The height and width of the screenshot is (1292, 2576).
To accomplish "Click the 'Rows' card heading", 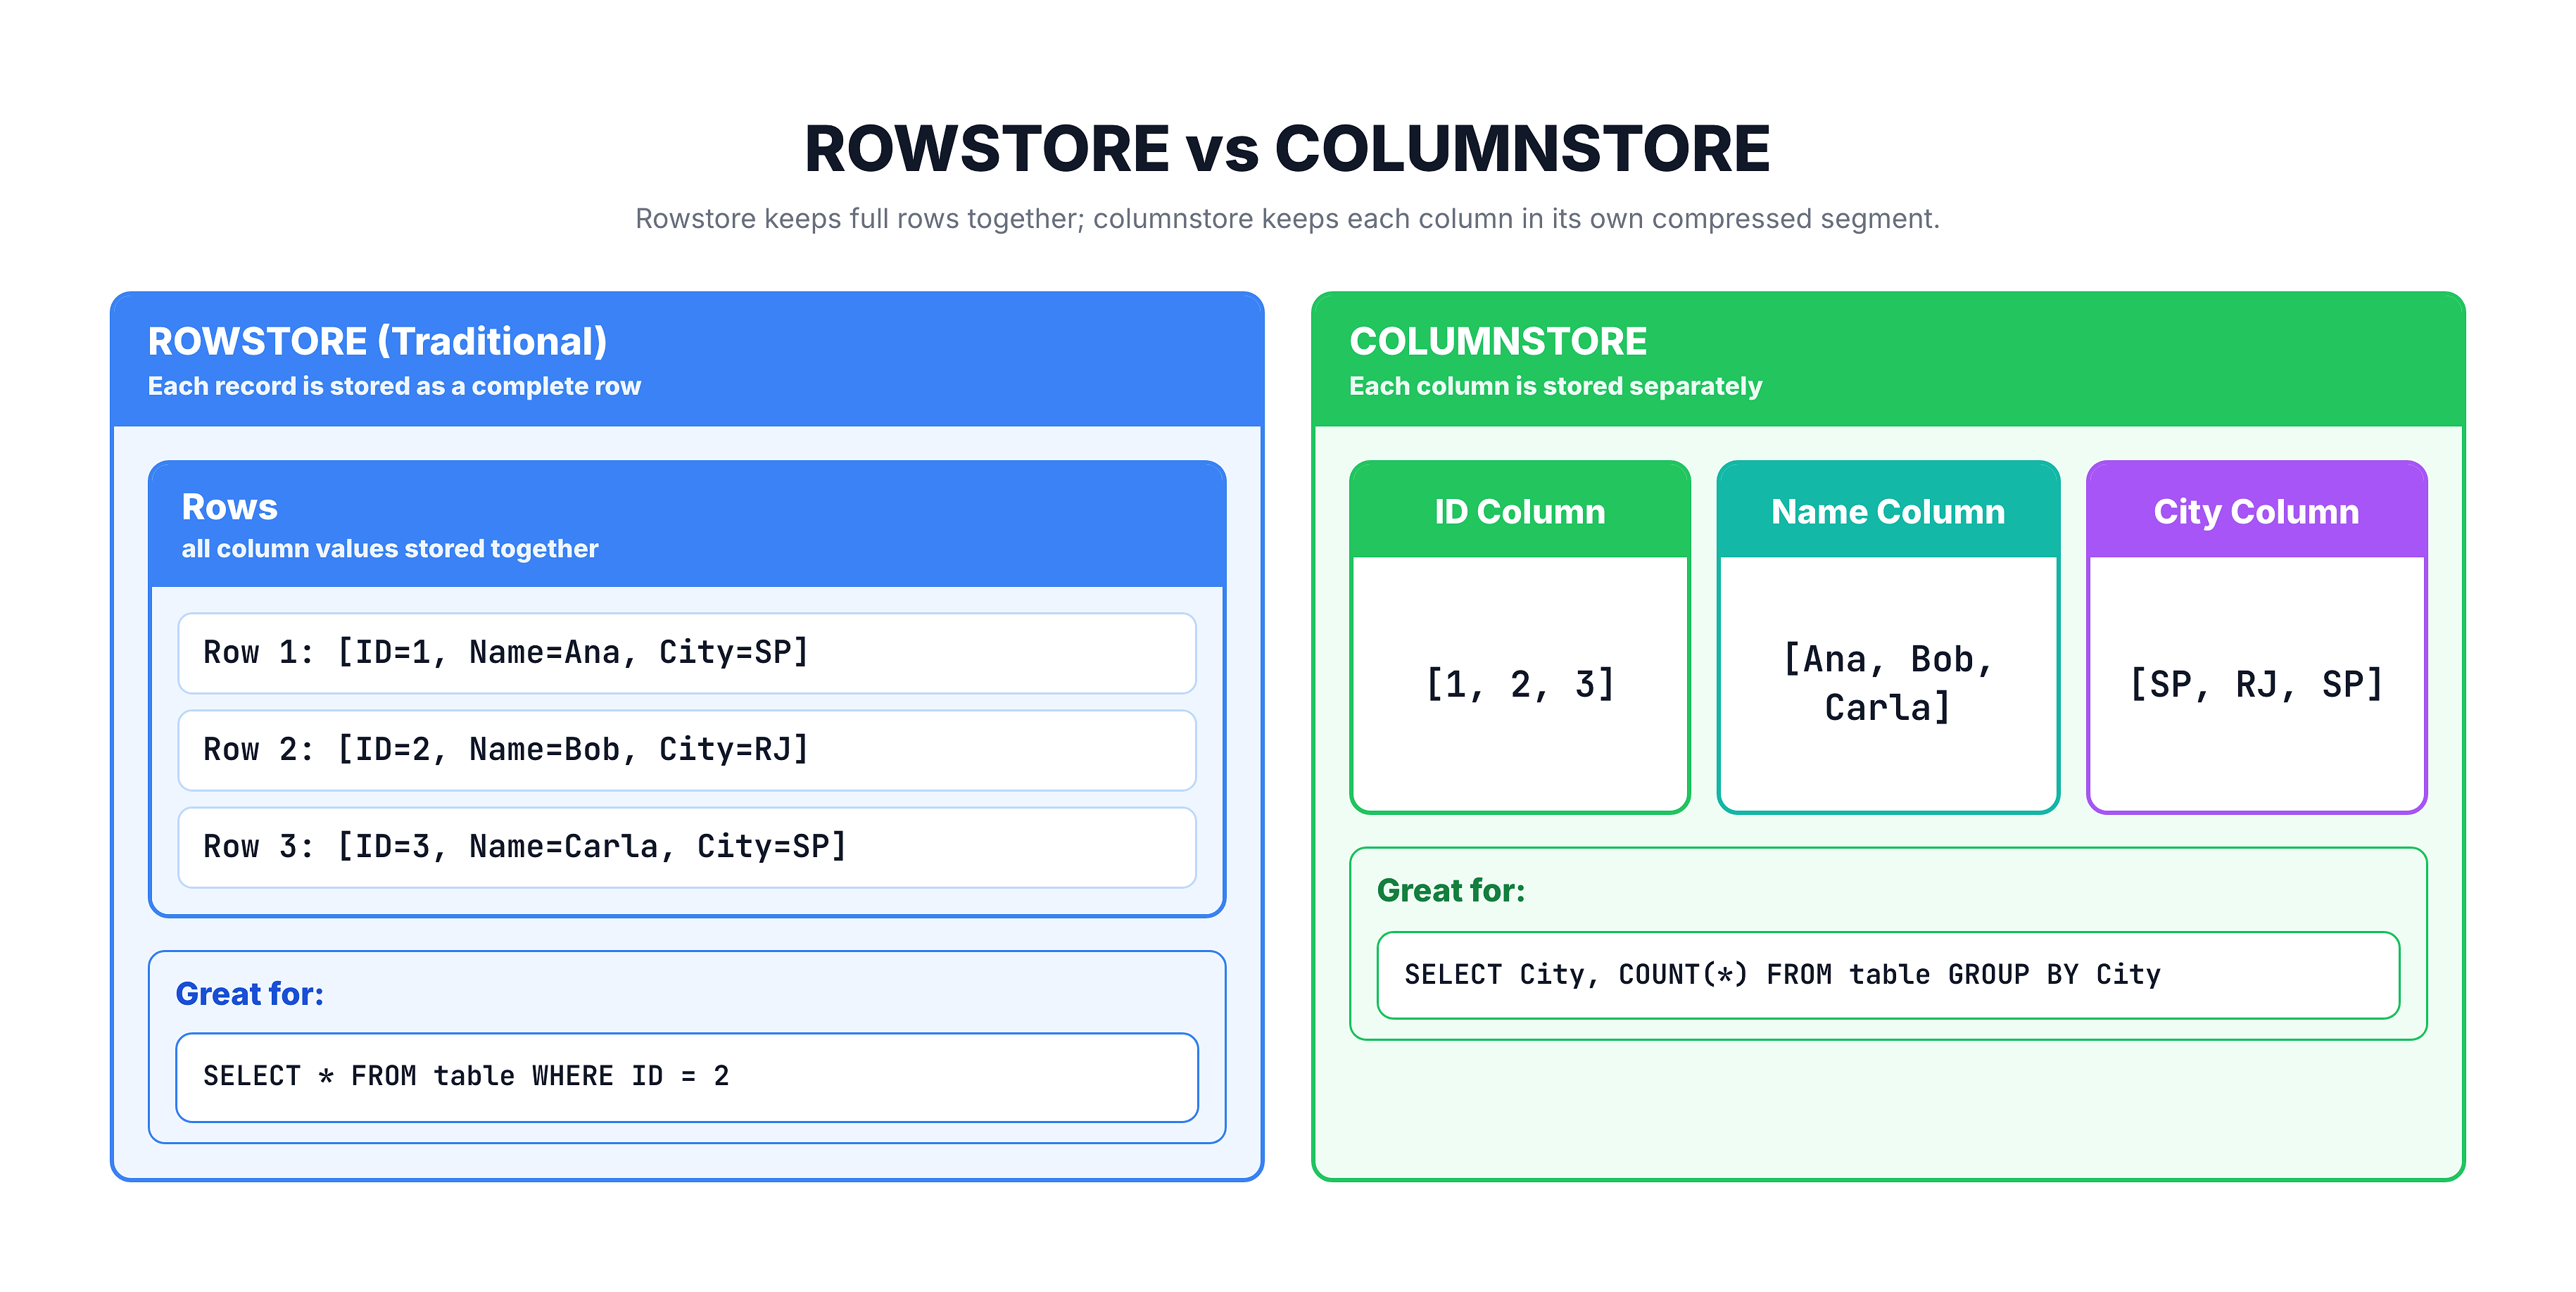I will 229,507.
